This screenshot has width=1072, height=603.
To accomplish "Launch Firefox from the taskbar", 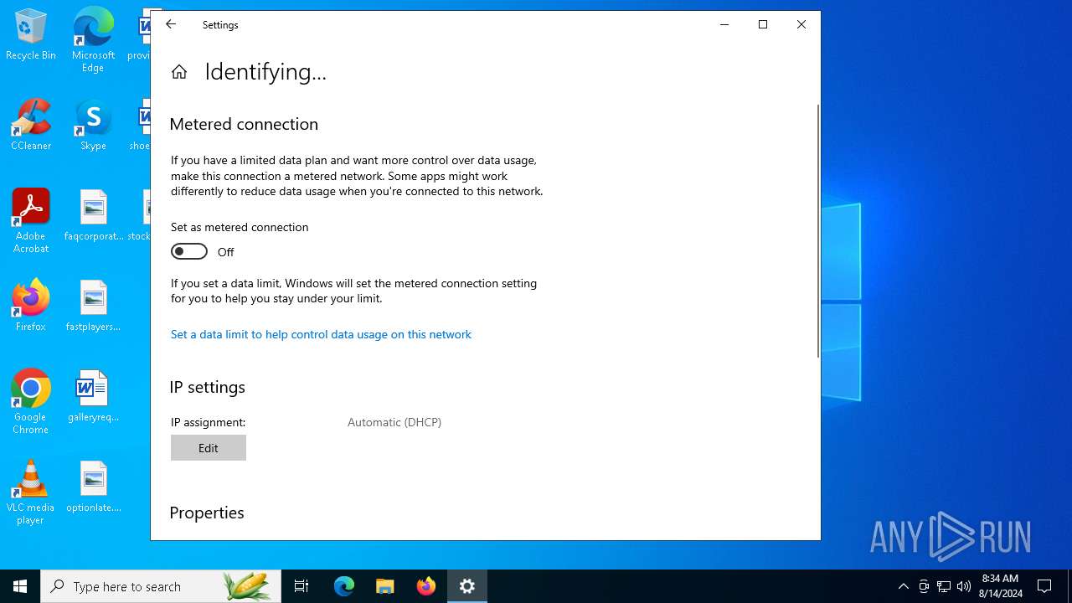I will [426, 586].
